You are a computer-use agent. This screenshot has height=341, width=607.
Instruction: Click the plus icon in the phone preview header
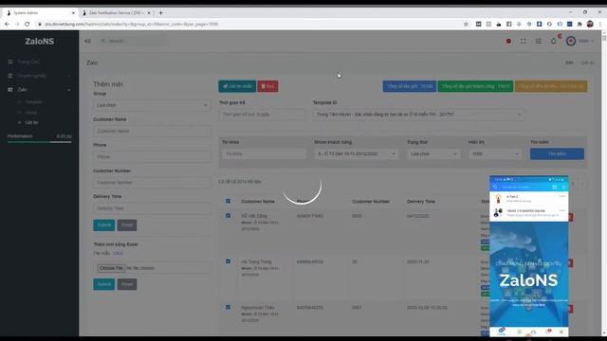click(563, 188)
